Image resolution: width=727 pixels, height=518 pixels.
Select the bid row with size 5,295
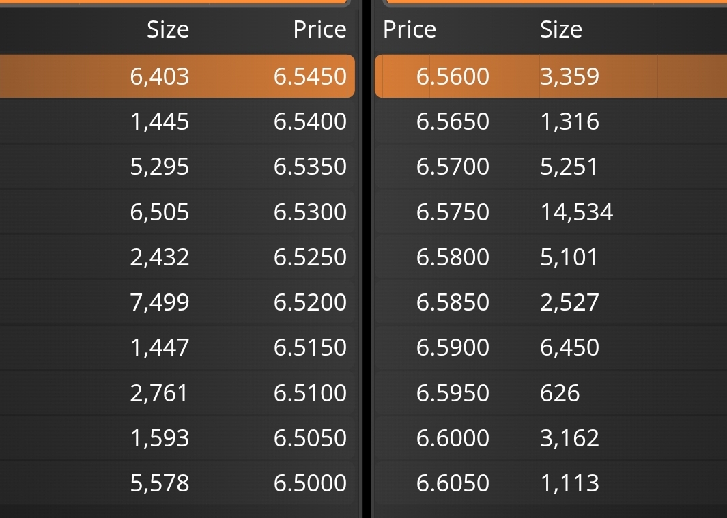pos(177,167)
